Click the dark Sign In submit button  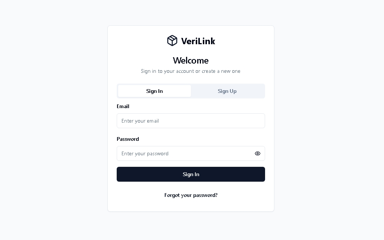pyautogui.click(x=191, y=174)
